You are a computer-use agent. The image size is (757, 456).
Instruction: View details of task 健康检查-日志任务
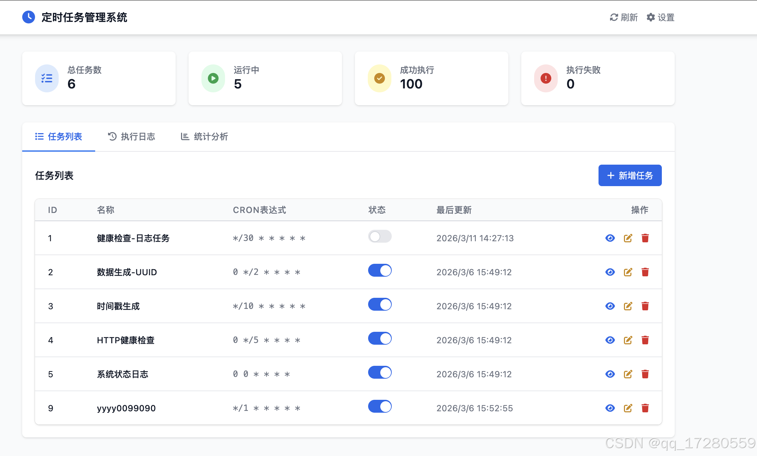point(610,238)
